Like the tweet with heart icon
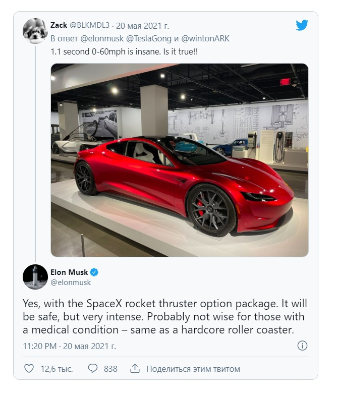 29,368
